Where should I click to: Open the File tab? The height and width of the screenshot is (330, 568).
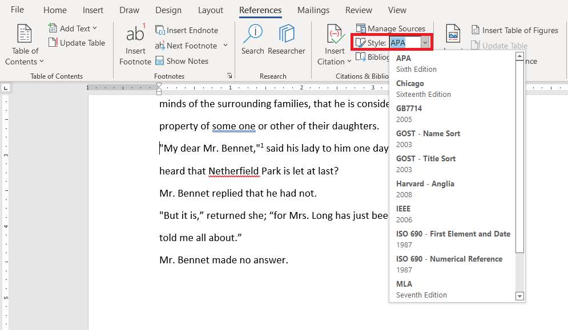pos(17,10)
